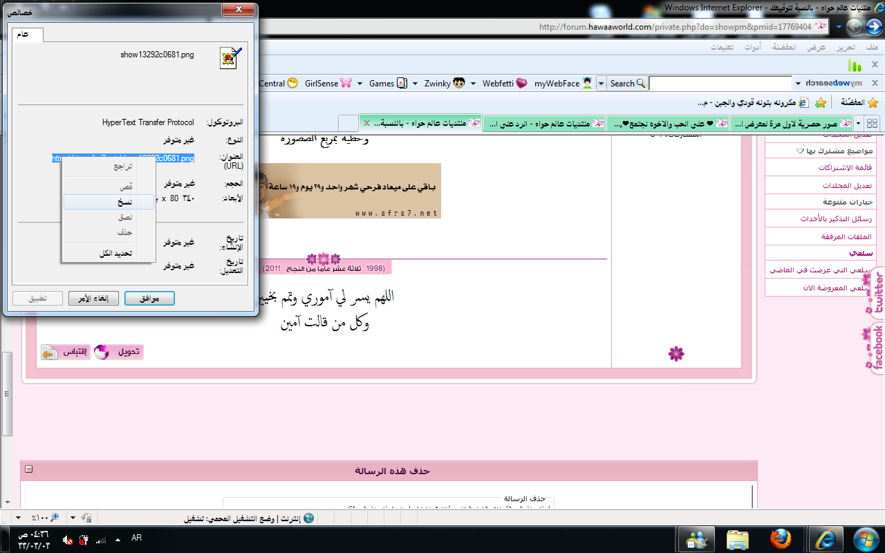885x553 pixels.
Task: Click the Favorites star icon
Action: (x=872, y=103)
